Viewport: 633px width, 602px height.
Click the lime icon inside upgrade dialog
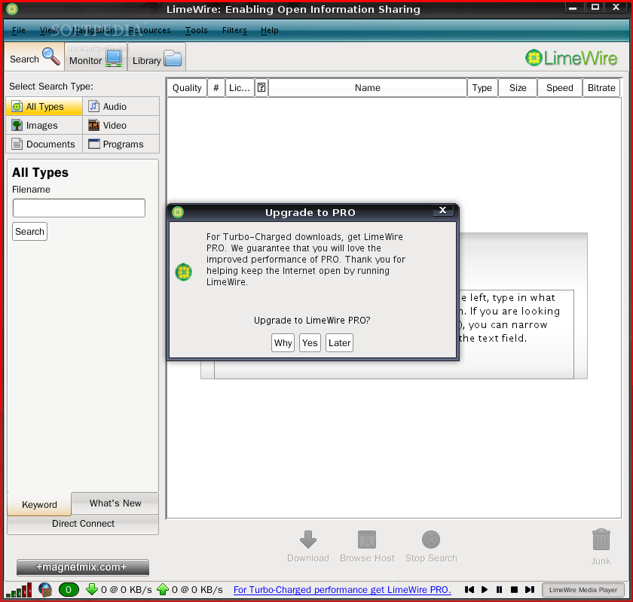(x=184, y=272)
